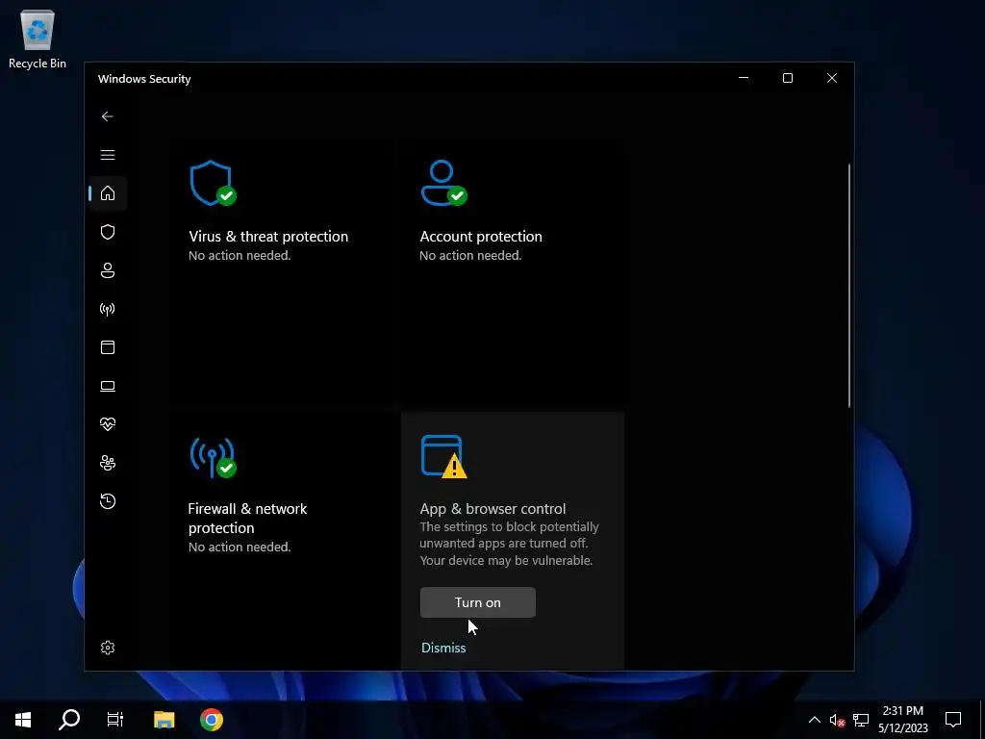Viewport: 985px width, 739px height.
Task: Open Protection history clock icon
Action: click(x=108, y=500)
